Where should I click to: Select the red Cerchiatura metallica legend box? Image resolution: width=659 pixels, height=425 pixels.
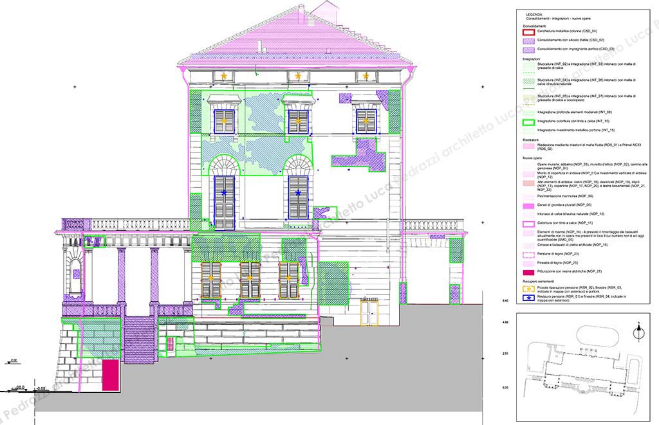tap(528, 32)
